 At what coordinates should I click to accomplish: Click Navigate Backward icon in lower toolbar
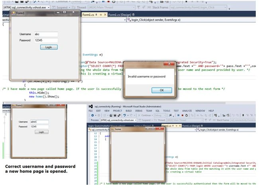click(92, 116)
